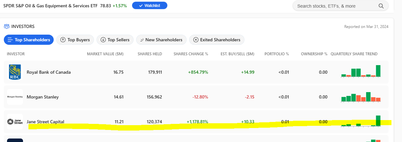Viewport: 402px width, 142px height.
Task: Click the Jane Street logo
Action: [15, 122]
